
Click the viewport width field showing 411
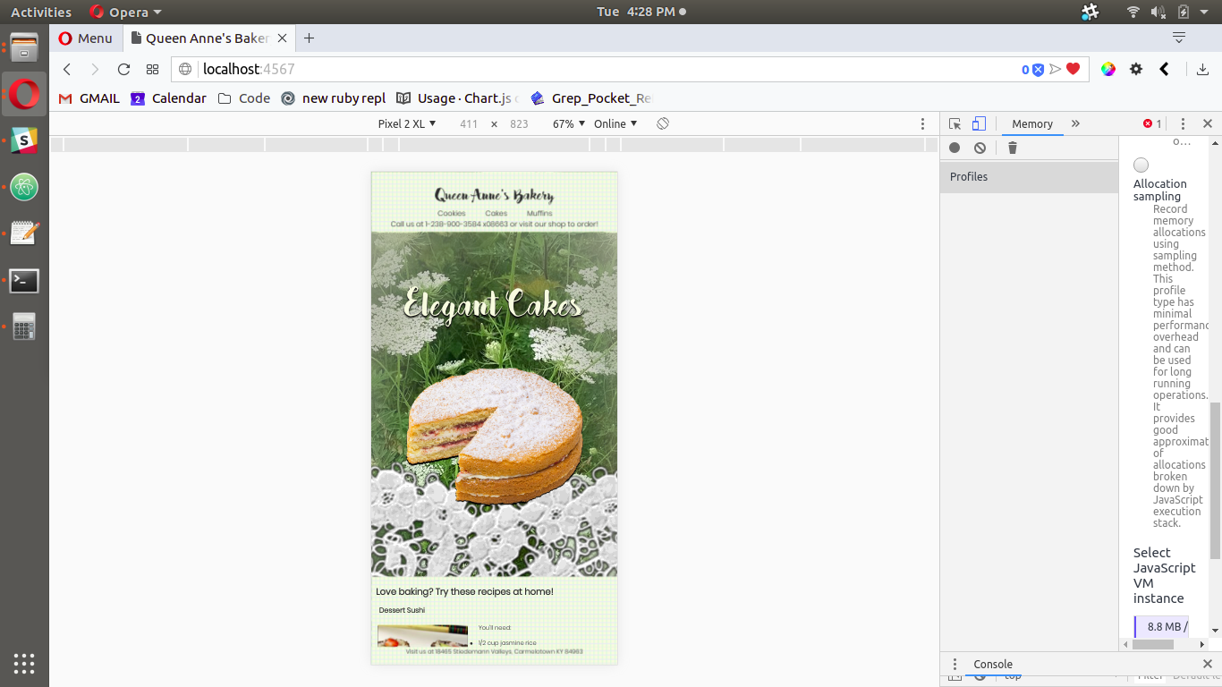(469, 124)
